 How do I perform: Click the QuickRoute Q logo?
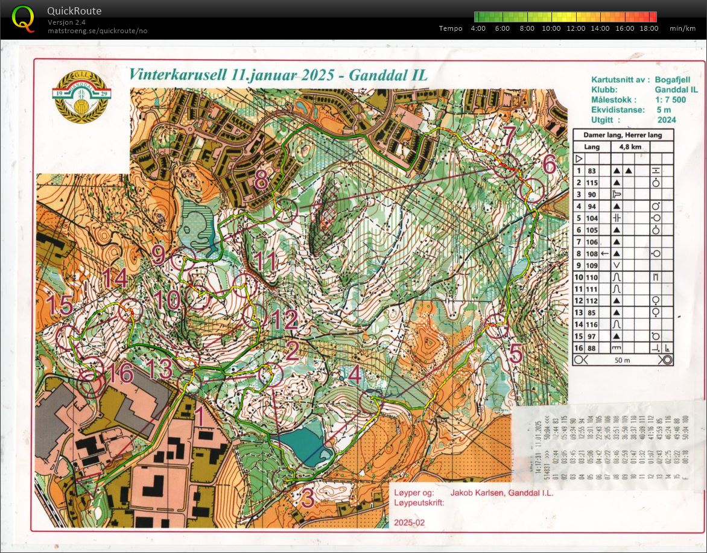pyautogui.click(x=24, y=19)
